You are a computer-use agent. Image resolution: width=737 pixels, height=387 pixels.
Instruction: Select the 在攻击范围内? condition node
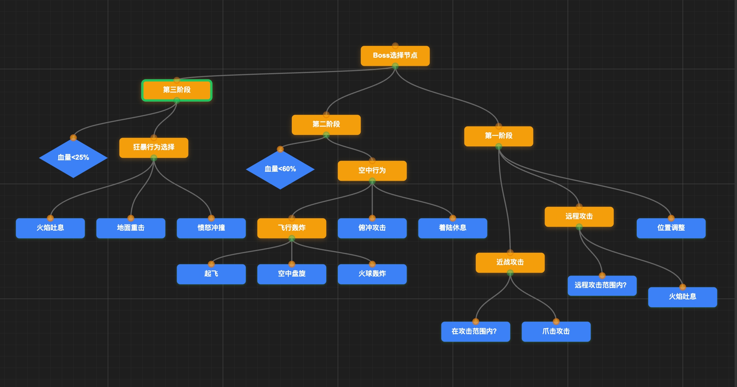pyautogui.click(x=475, y=331)
